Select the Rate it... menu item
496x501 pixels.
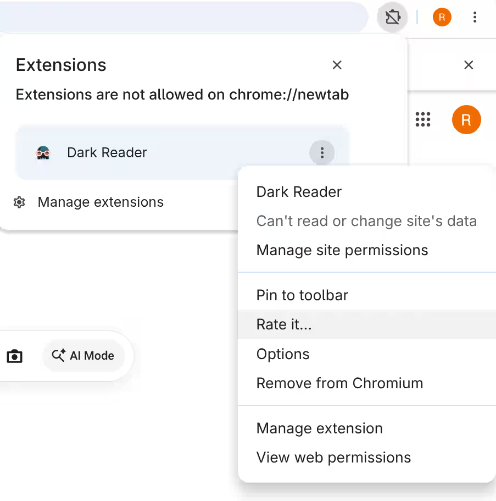tap(367, 324)
